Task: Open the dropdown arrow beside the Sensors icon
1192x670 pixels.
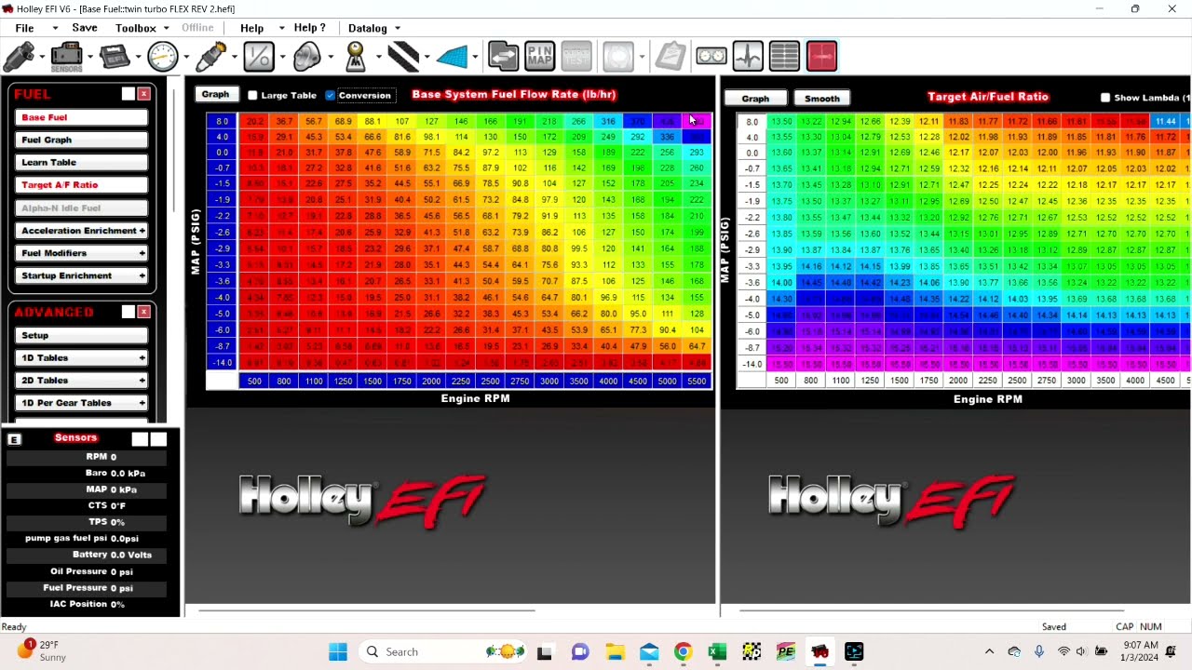Action: [x=90, y=58]
